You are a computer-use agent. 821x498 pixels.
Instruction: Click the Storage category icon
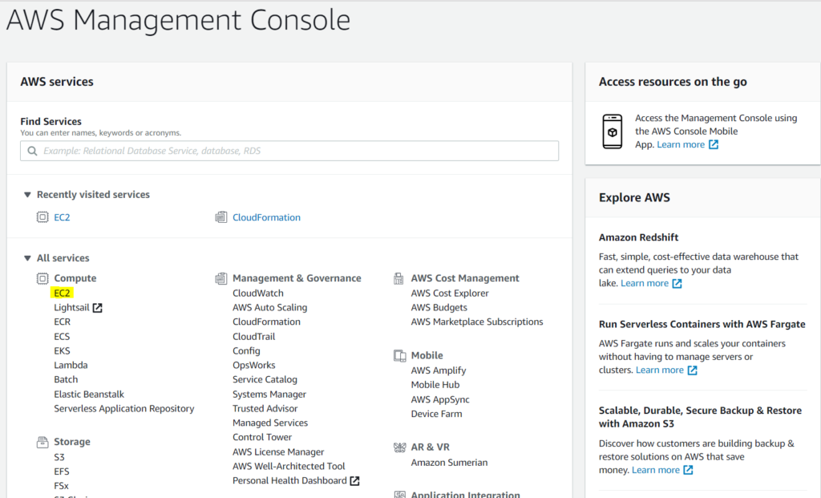tap(42, 442)
